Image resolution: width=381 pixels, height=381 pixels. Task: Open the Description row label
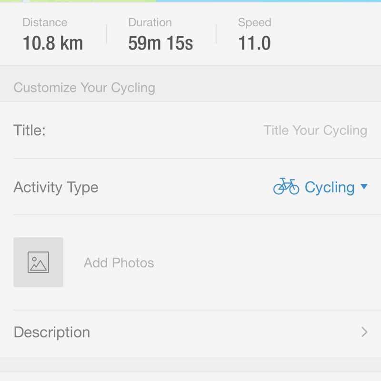tap(52, 332)
